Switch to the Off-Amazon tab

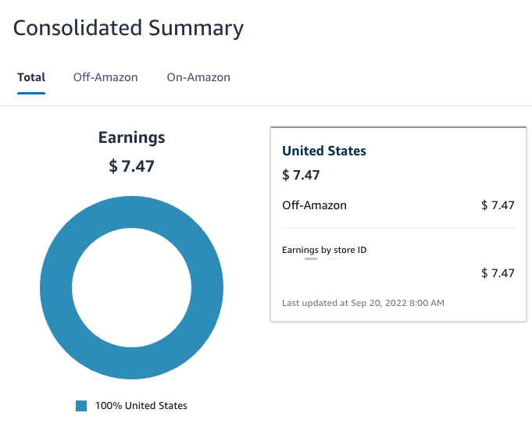point(105,77)
